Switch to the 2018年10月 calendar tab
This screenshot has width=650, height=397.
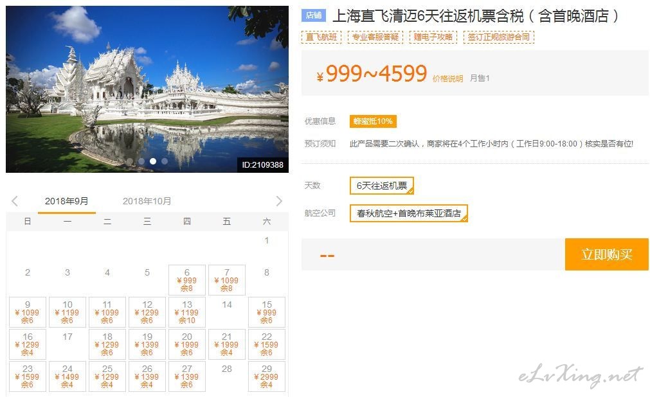(147, 202)
